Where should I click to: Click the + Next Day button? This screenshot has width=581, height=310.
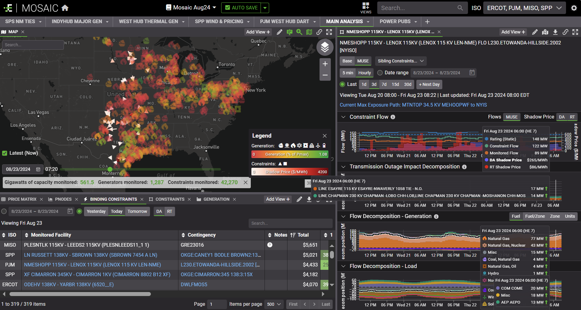pyautogui.click(x=429, y=84)
